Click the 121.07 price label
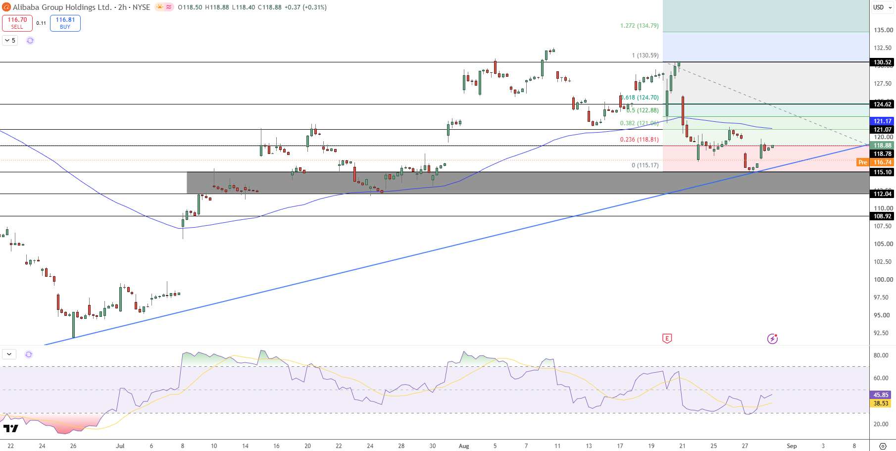 (883, 129)
